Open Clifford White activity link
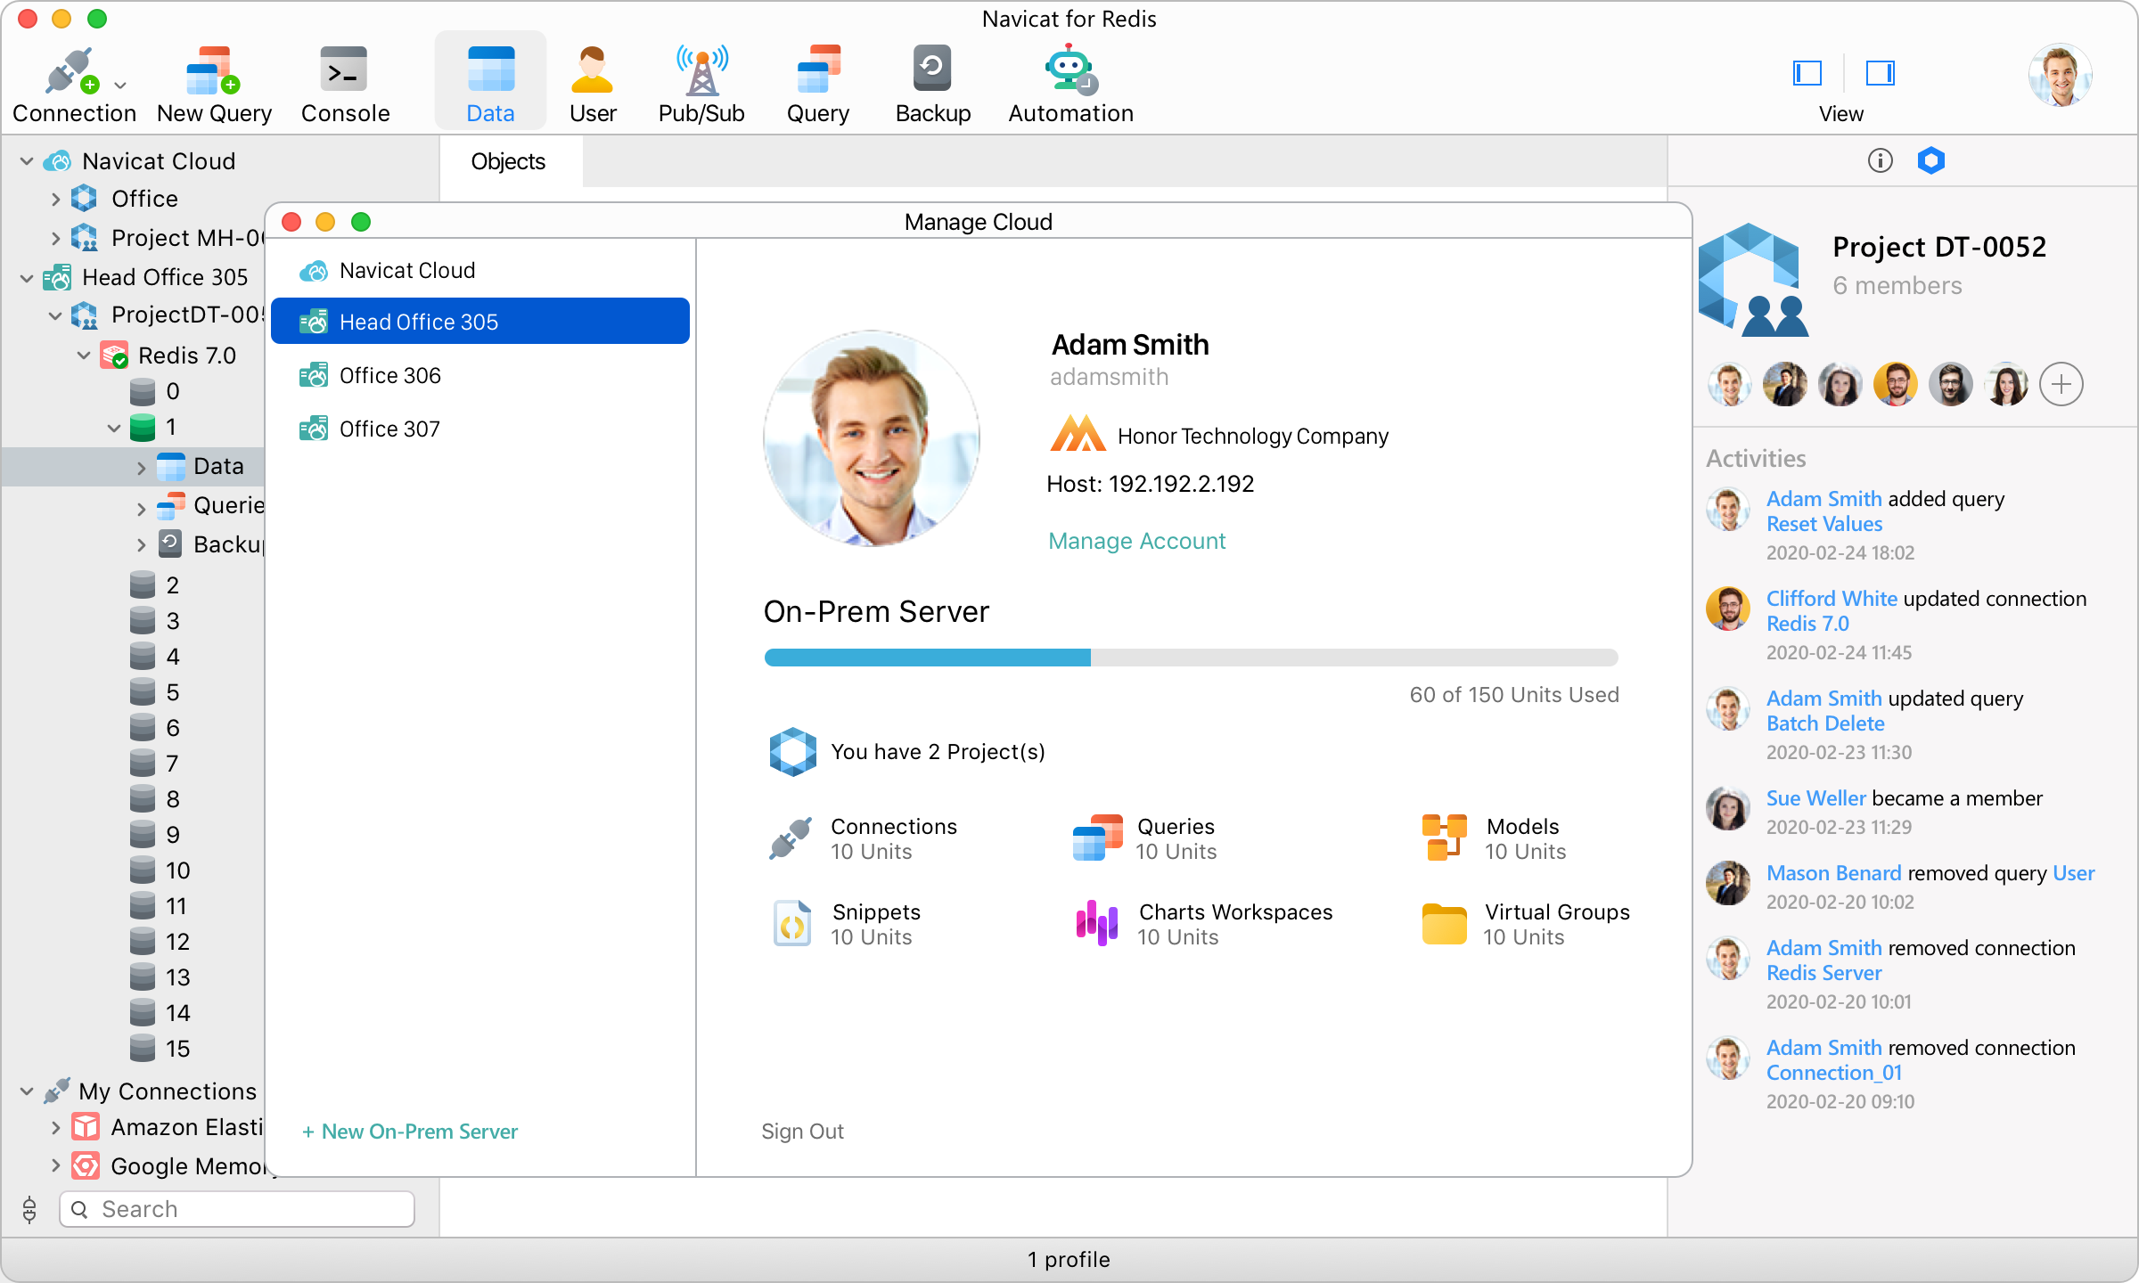 pos(1832,599)
